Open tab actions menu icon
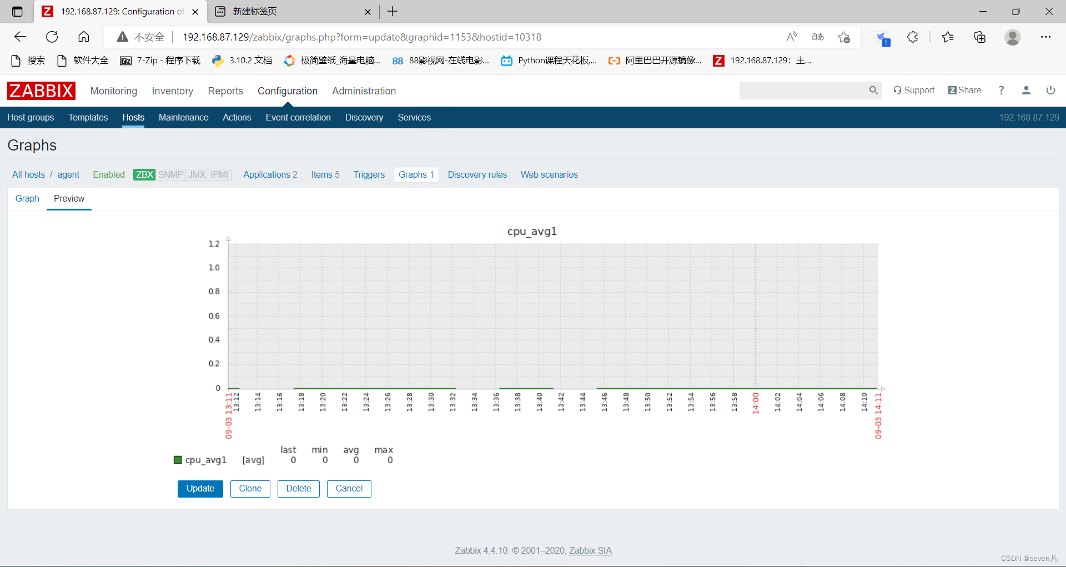The width and height of the screenshot is (1066, 567). coord(17,11)
